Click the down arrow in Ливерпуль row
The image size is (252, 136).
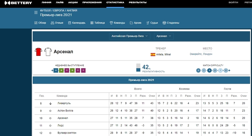[50, 104]
